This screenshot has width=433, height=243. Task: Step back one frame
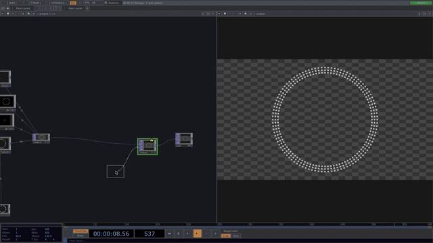coord(206,234)
